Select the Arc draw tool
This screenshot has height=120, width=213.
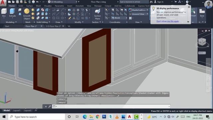pyautogui.click(x=62, y=10)
